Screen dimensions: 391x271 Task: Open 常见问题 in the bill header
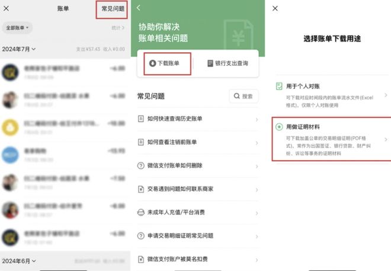pos(113,9)
